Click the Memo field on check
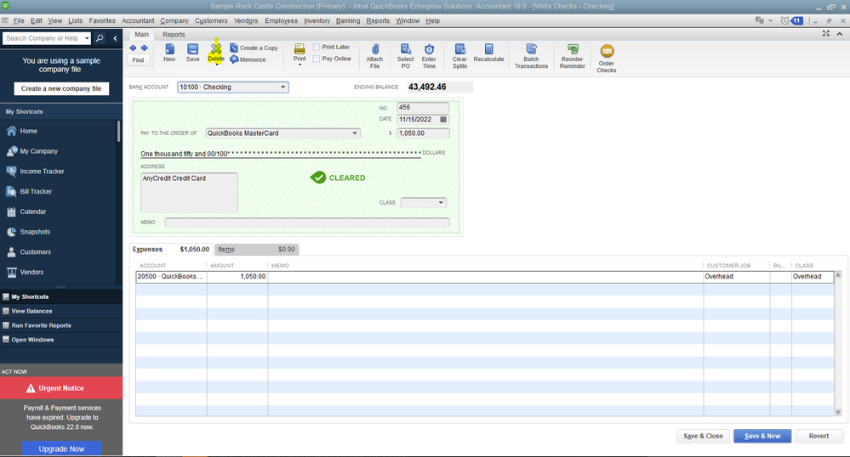This screenshot has height=457, width=850. (x=307, y=222)
